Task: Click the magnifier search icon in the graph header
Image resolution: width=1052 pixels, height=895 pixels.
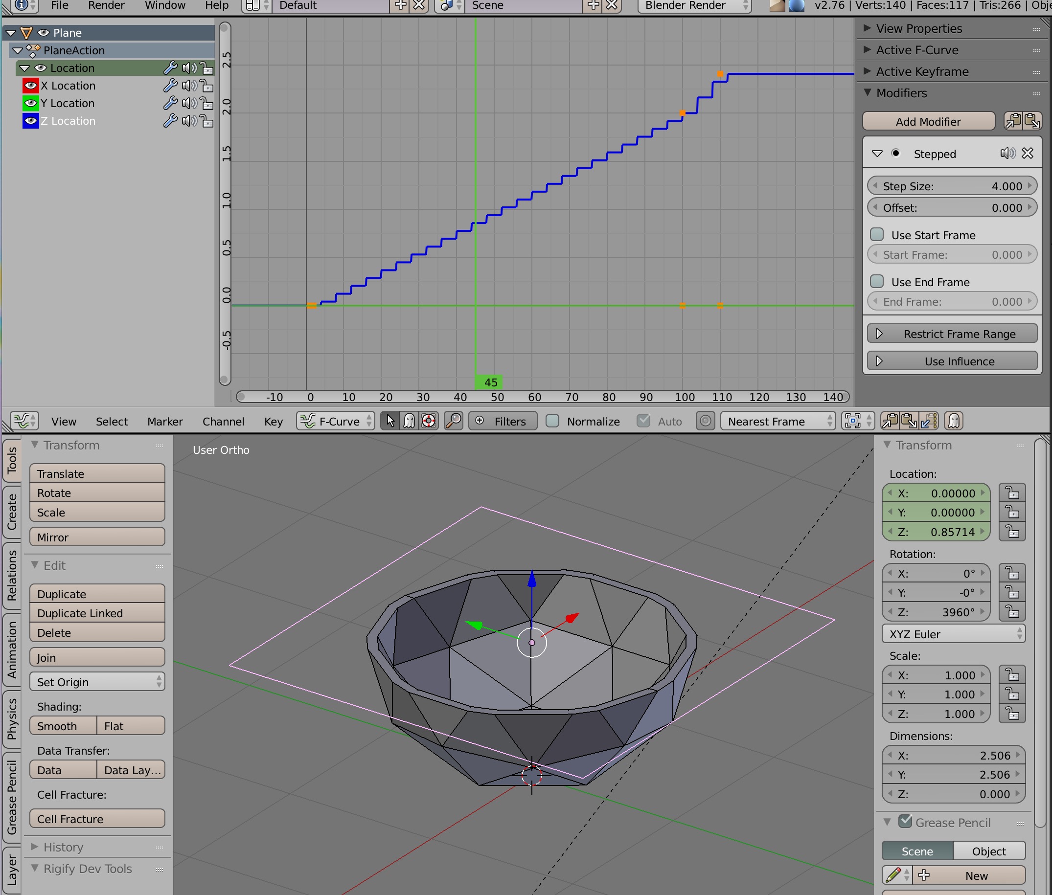Action: [453, 421]
